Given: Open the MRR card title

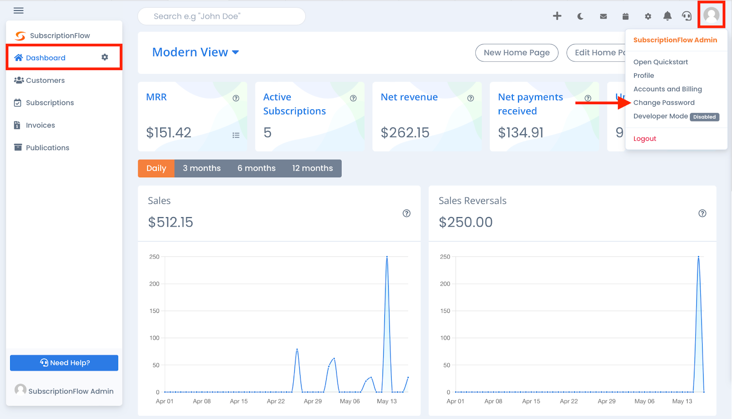Looking at the screenshot, I should [156, 97].
